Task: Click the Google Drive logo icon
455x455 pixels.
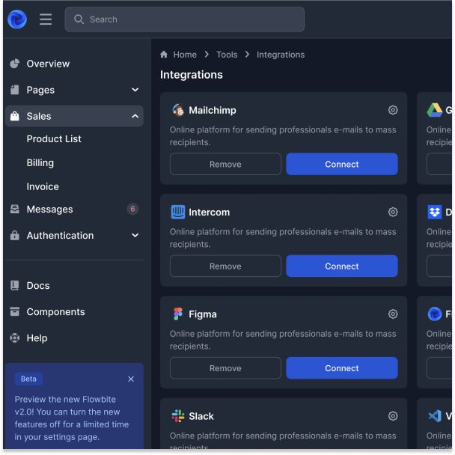Action: coord(434,110)
